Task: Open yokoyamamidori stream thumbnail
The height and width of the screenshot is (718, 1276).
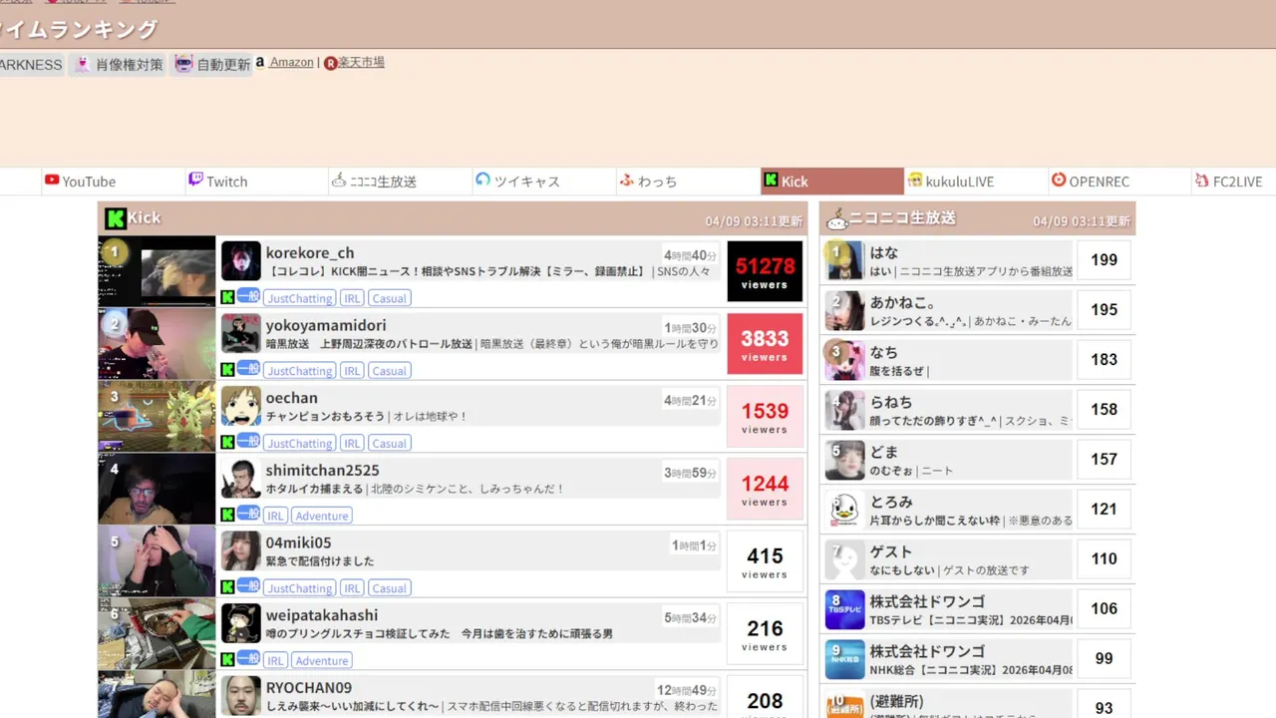Action: point(157,344)
